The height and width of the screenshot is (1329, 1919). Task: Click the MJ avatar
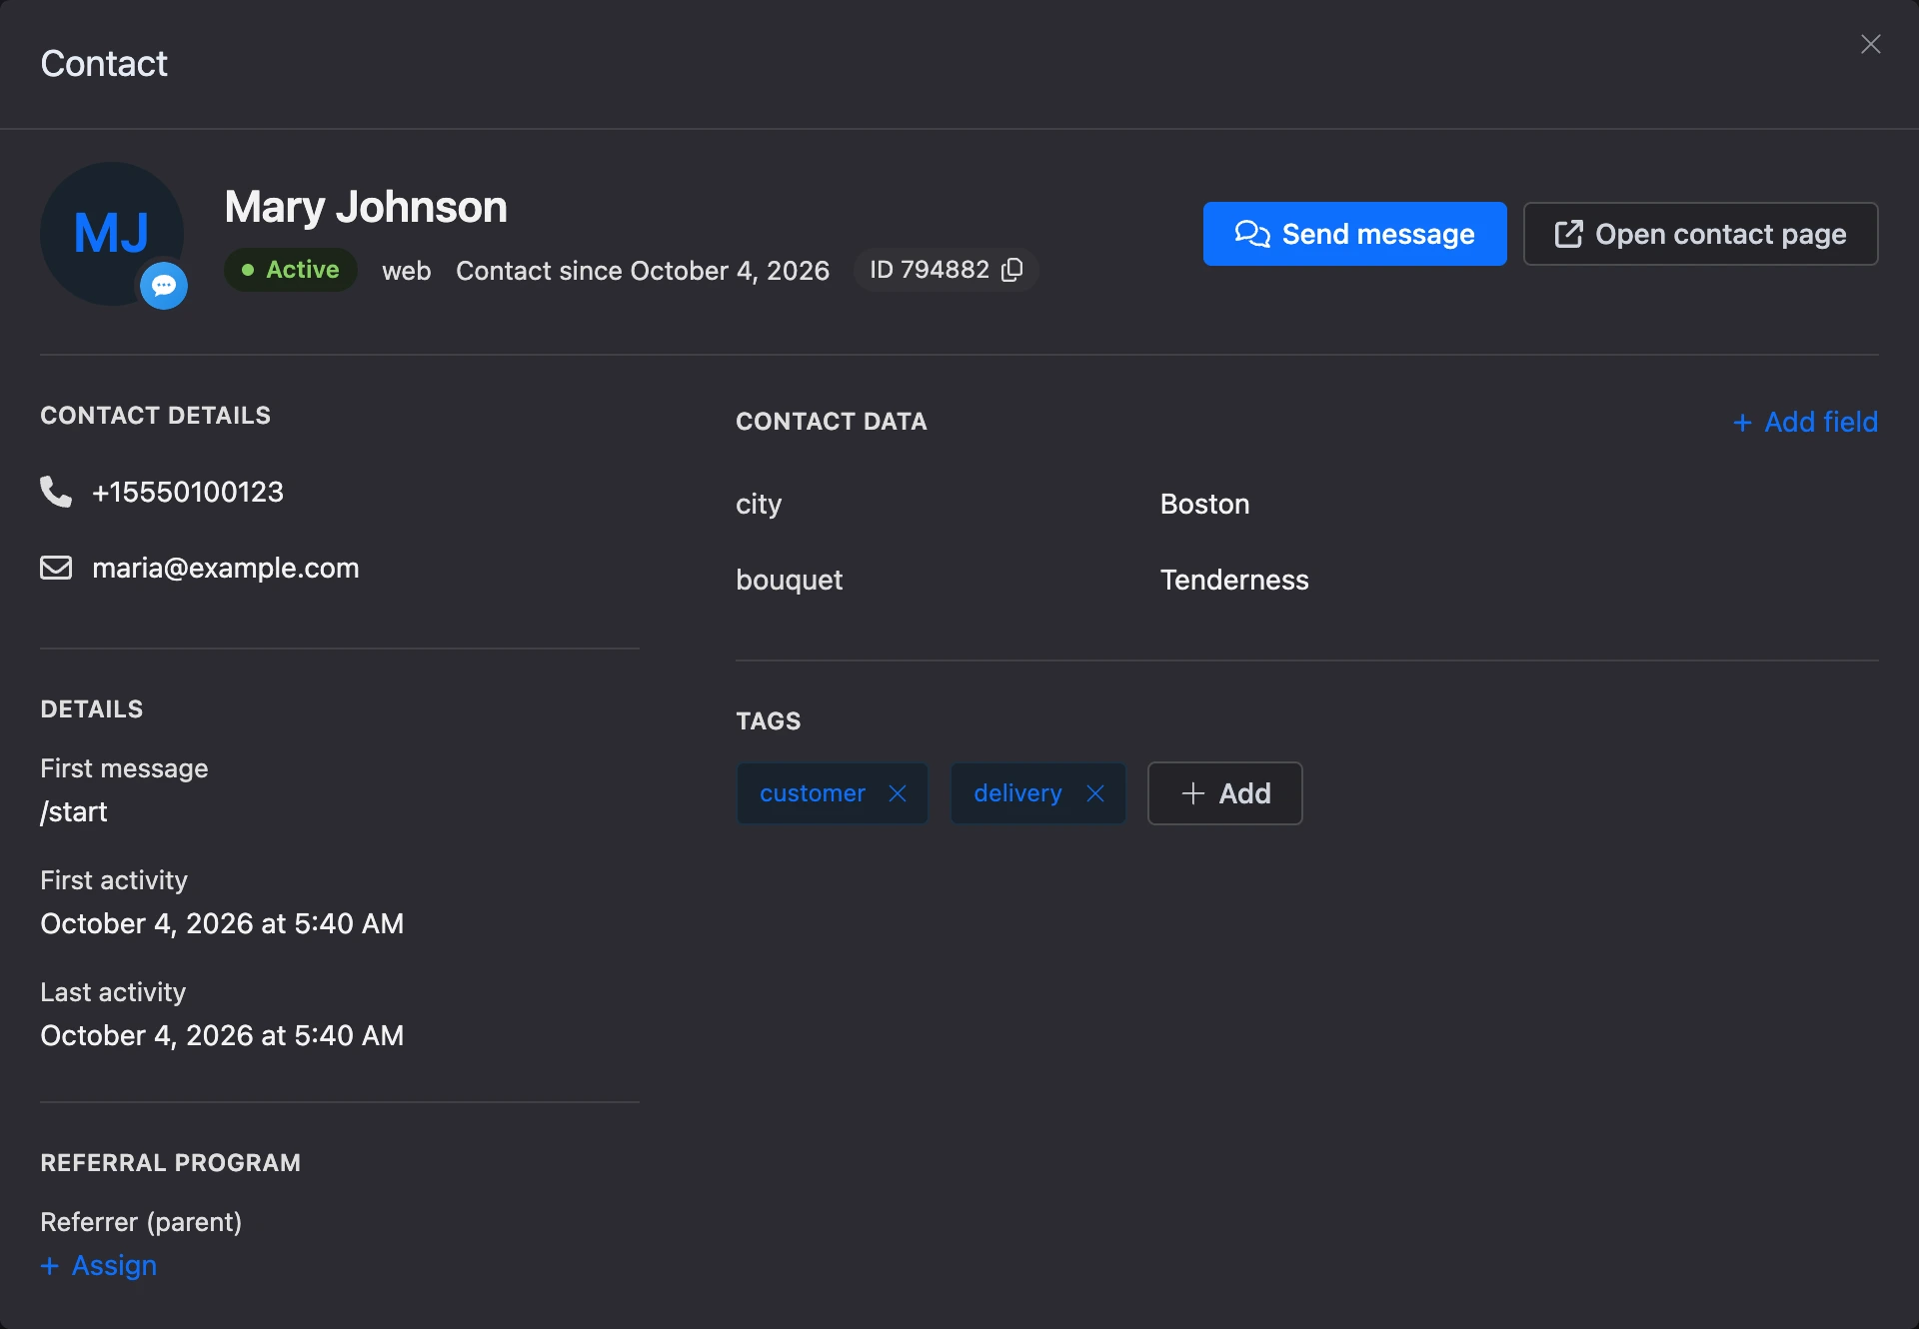click(111, 233)
